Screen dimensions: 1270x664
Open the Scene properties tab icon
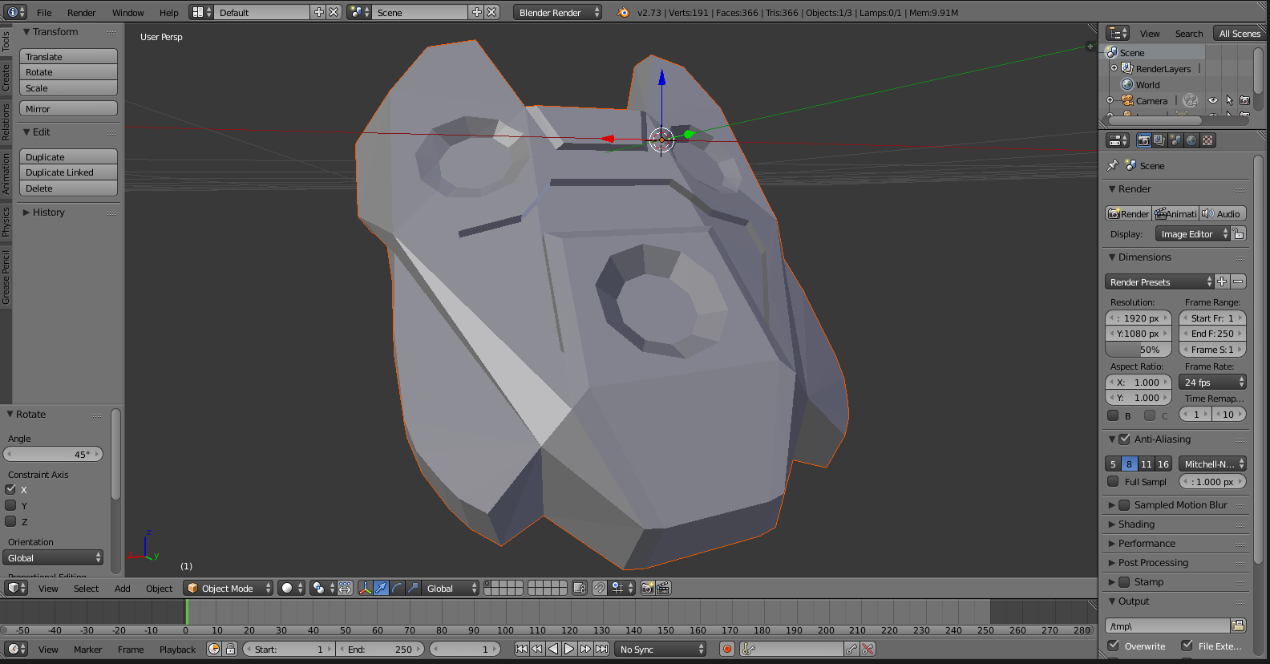click(x=1175, y=140)
